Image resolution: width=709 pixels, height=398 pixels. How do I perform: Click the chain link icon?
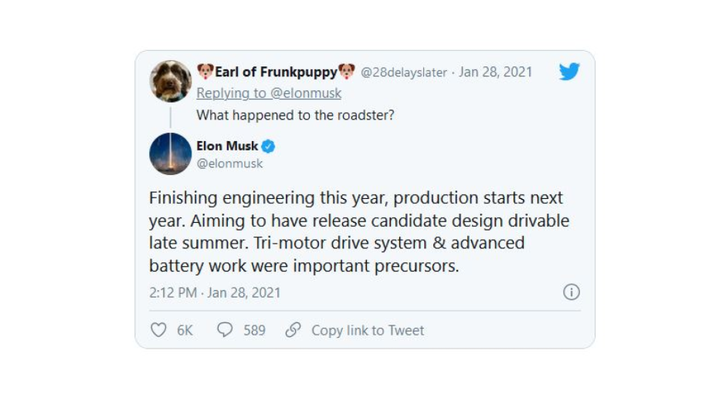tap(293, 330)
